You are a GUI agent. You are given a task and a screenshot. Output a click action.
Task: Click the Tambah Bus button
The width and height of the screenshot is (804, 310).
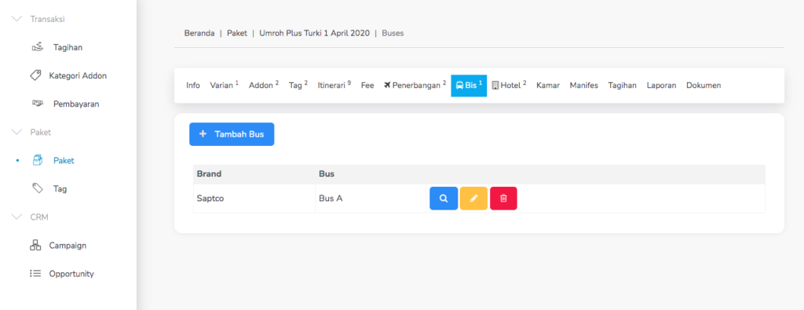click(x=232, y=134)
